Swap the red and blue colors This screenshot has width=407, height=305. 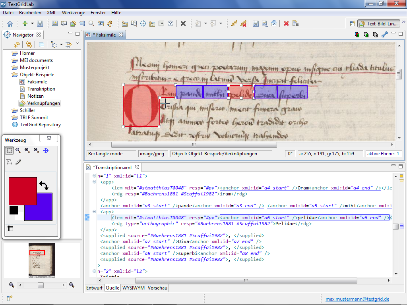(x=44, y=185)
